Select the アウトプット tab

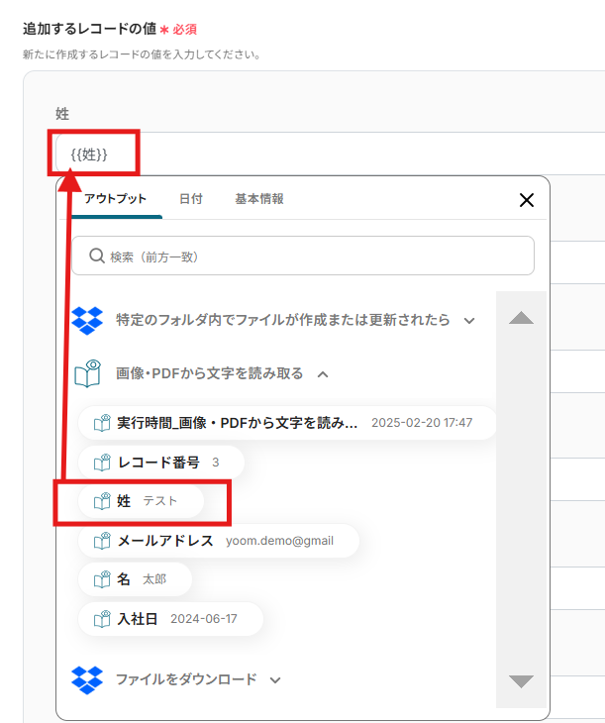pos(115,199)
